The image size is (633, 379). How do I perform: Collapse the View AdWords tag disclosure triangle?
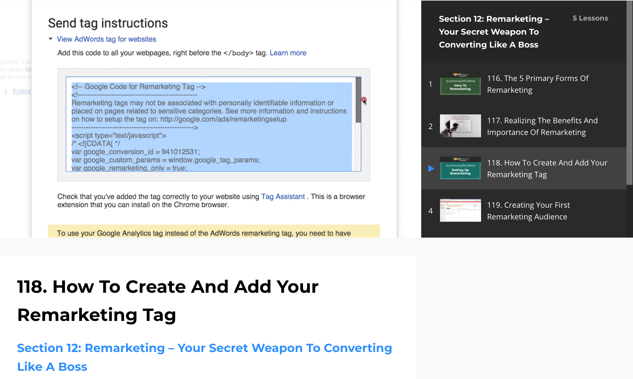[x=50, y=39]
